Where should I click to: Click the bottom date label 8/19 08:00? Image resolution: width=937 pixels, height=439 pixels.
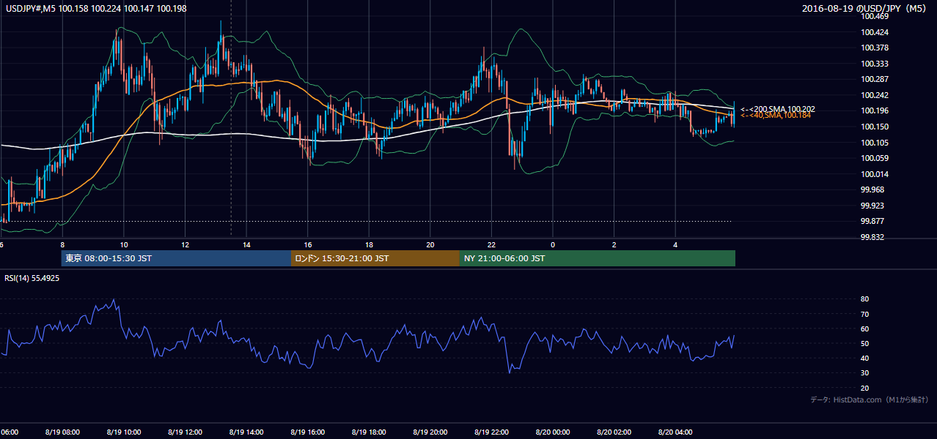click(x=62, y=432)
